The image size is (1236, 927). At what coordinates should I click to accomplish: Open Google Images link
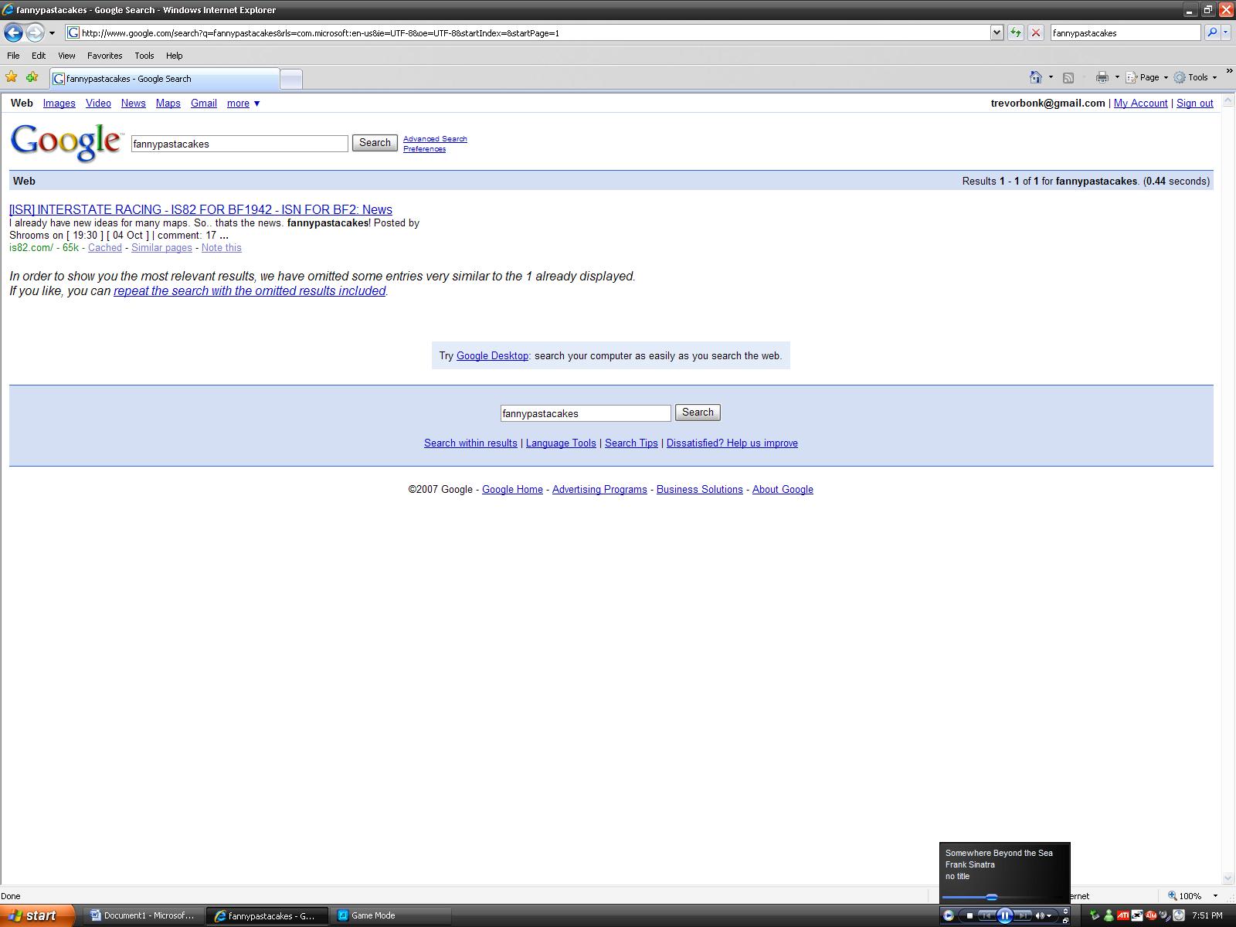(x=59, y=103)
